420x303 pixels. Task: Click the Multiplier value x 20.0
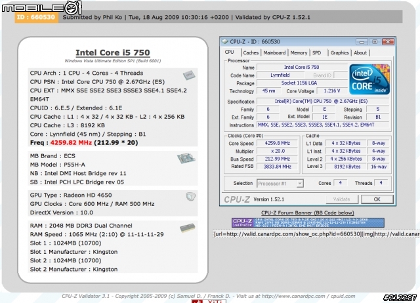pos(277,151)
